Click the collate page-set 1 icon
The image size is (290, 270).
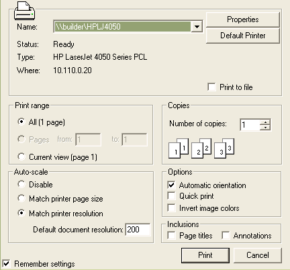179,148
